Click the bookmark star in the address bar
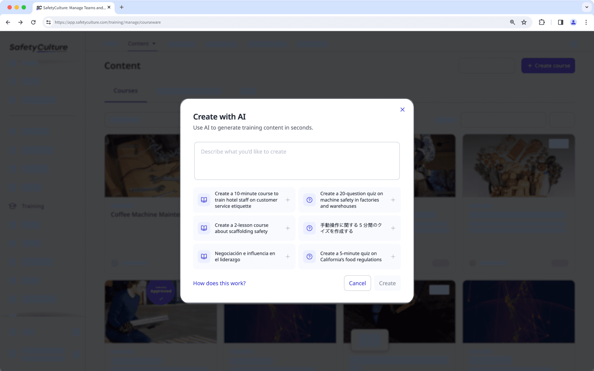594x371 pixels. (x=524, y=22)
